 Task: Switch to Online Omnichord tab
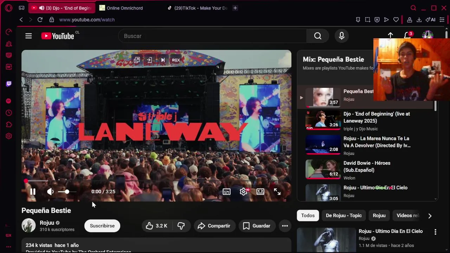(x=126, y=8)
